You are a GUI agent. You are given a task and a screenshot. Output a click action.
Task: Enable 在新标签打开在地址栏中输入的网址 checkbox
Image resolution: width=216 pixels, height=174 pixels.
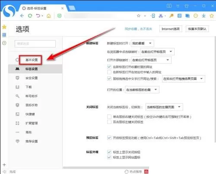coord(109,72)
